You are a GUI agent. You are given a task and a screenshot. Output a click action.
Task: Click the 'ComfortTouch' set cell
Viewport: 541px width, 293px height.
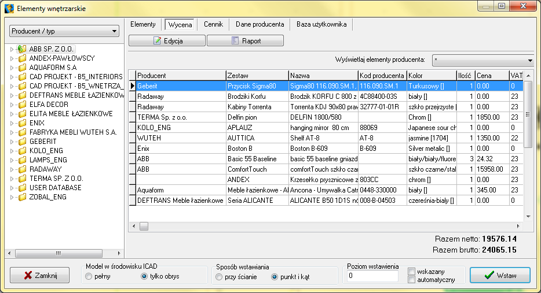tap(257, 169)
